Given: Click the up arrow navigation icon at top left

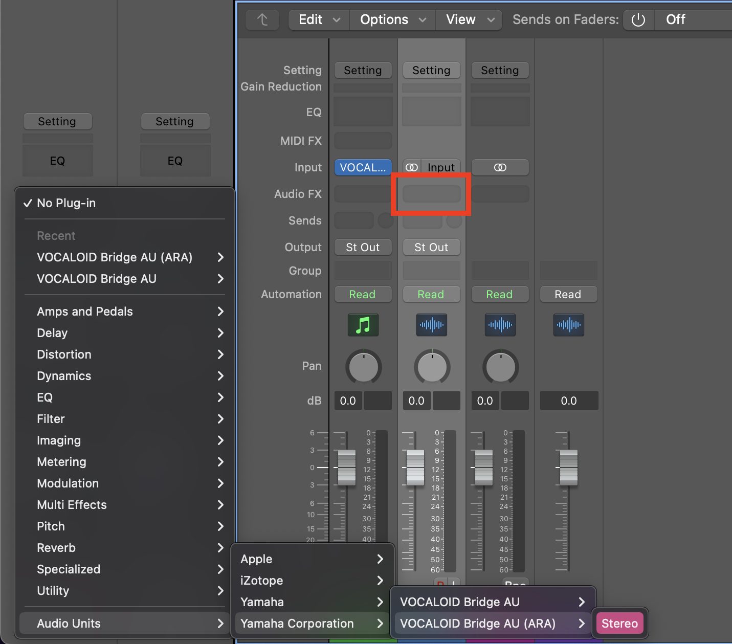Looking at the screenshot, I should point(262,19).
